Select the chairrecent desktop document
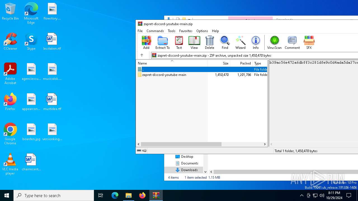This screenshot has width=358, height=201. coord(31,162)
